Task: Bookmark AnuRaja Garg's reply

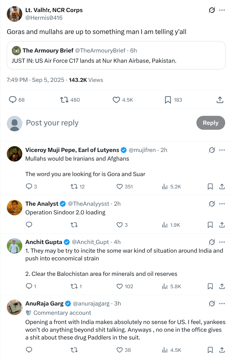Action: pyautogui.click(x=210, y=350)
